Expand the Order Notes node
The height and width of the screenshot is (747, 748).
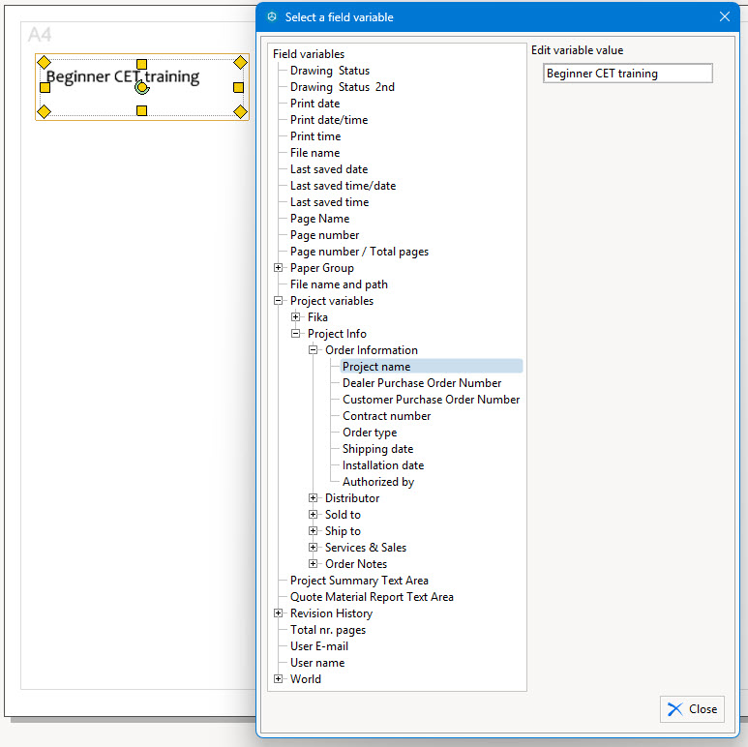point(313,564)
